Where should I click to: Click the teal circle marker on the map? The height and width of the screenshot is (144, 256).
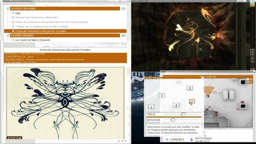[210, 117]
